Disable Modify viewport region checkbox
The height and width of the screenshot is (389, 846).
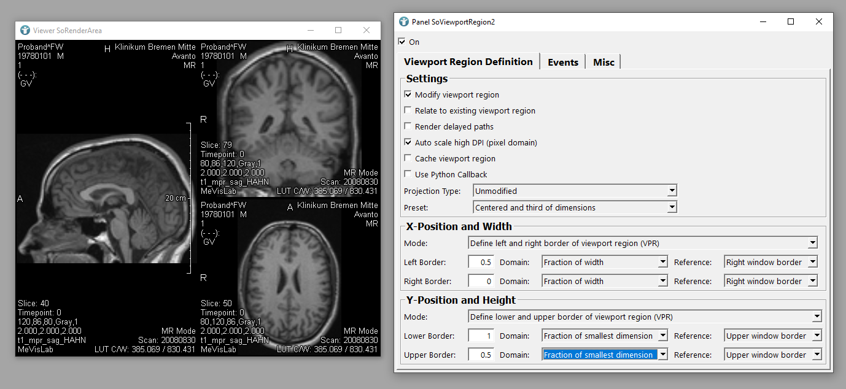coord(408,95)
